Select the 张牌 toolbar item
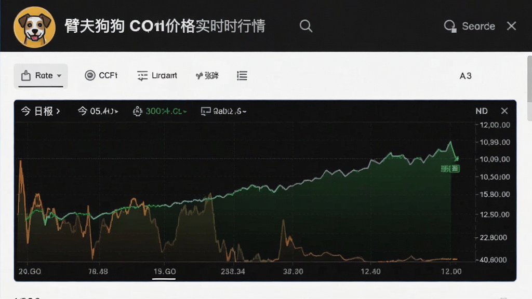532x299 pixels. [x=207, y=76]
